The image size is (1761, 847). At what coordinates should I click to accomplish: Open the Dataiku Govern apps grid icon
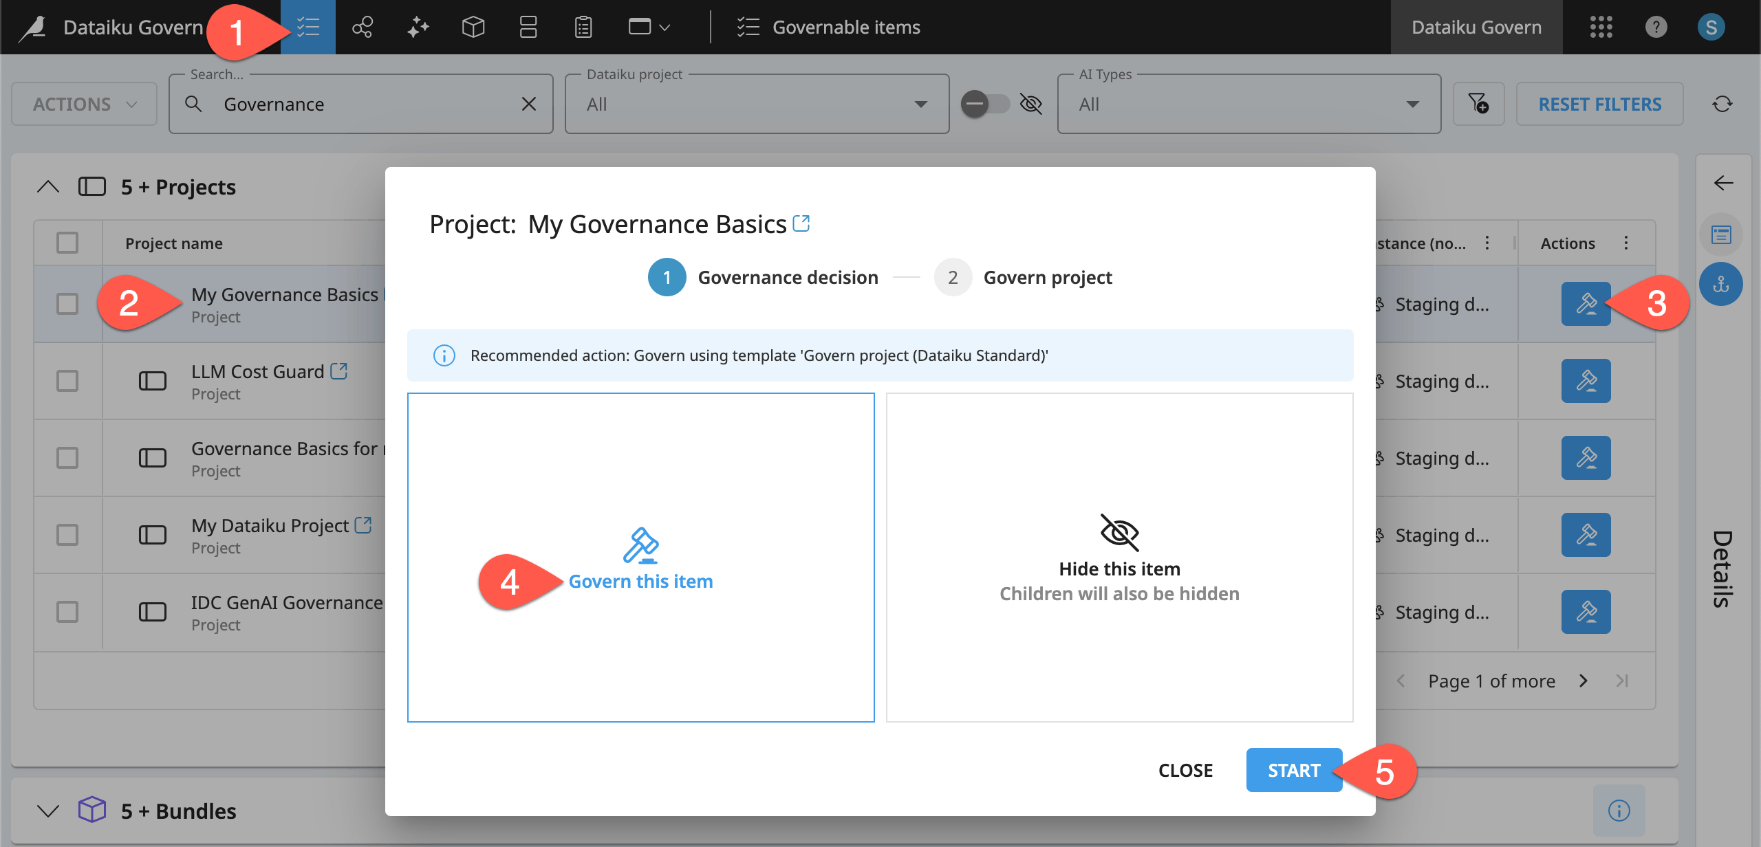pyautogui.click(x=1601, y=27)
